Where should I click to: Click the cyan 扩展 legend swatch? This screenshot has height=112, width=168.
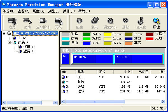tap(66, 39)
